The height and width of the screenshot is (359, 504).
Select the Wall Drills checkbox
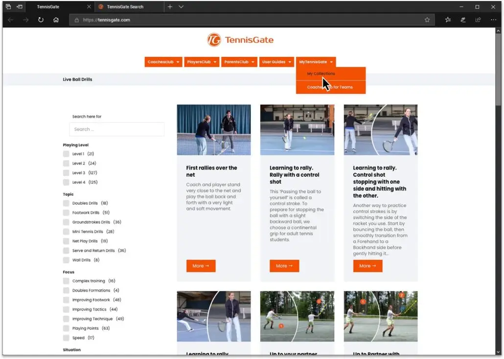66,260
